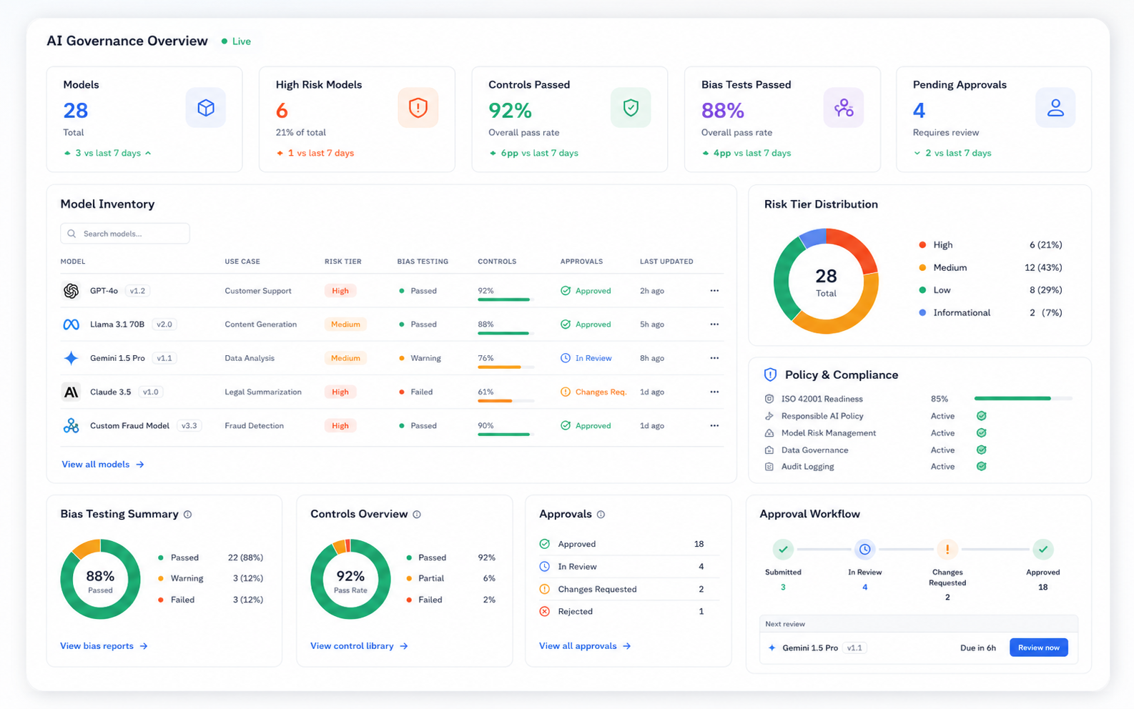Viewport: 1134px width, 709px height.
Task: Click the shield alert icon for High Risk Models
Action: pyautogui.click(x=418, y=108)
